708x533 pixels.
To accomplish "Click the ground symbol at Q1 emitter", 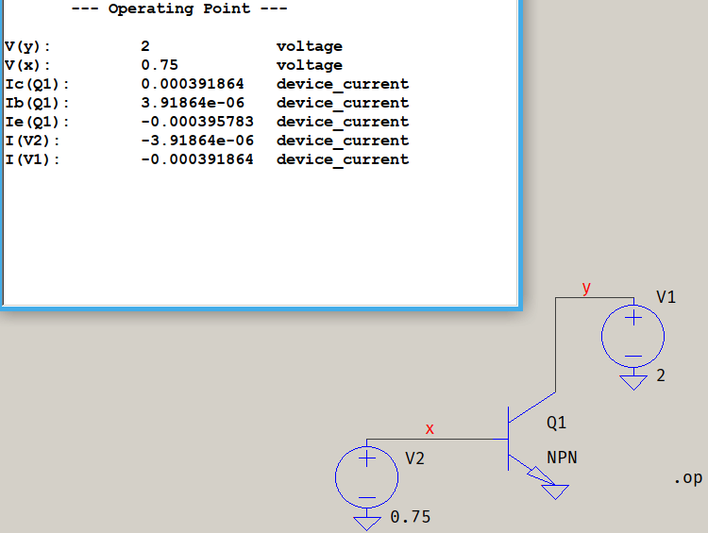I will (x=555, y=491).
